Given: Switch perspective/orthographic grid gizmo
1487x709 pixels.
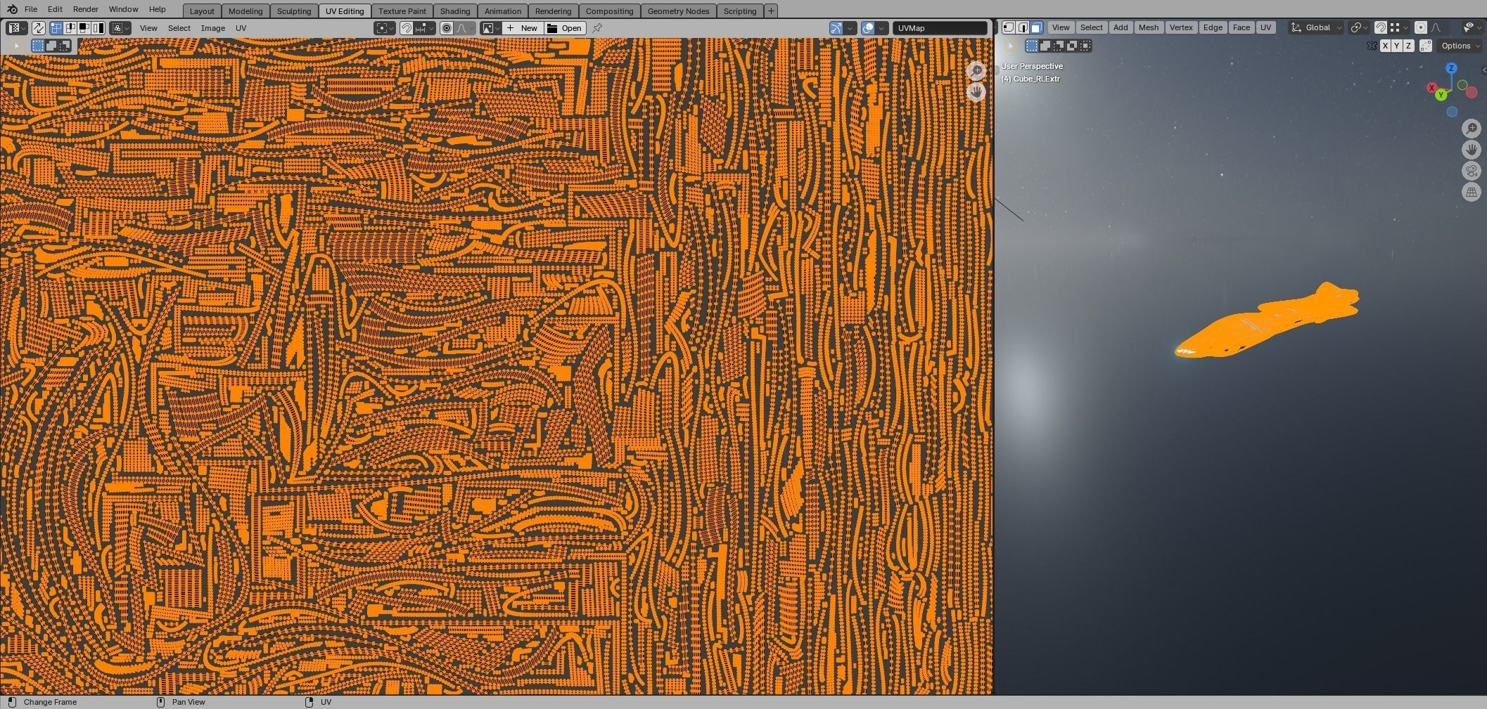Looking at the screenshot, I should pyautogui.click(x=1471, y=193).
